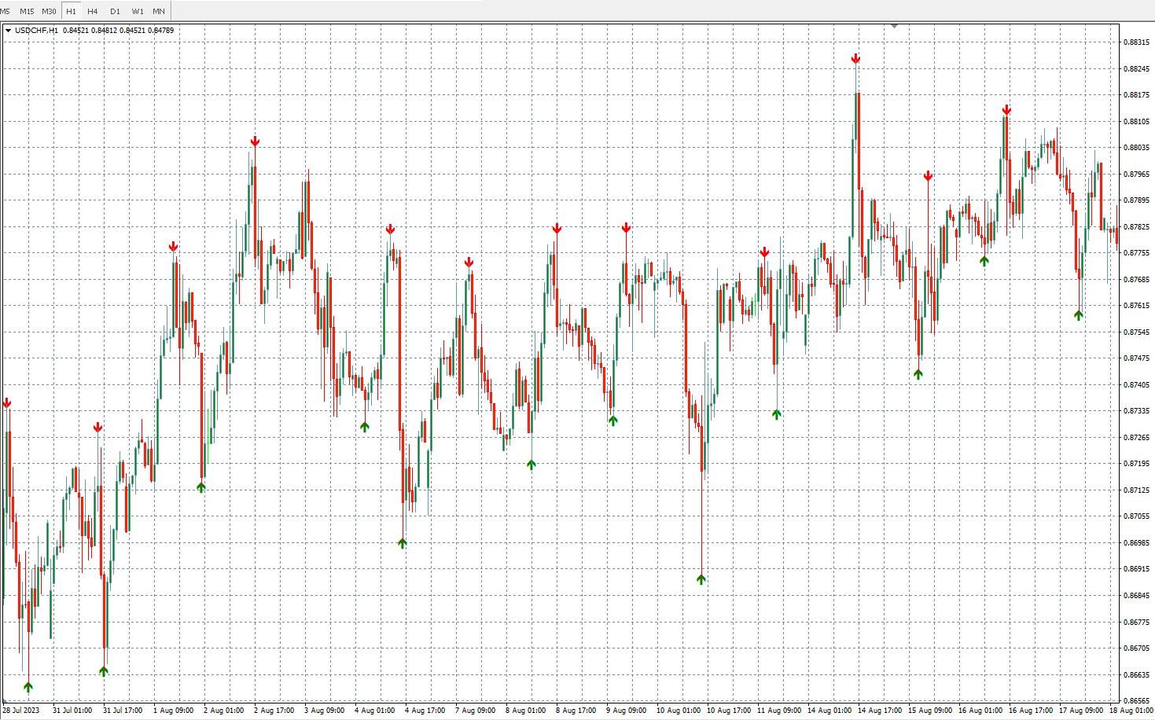Image resolution: width=1155 pixels, height=720 pixels.
Task: Switch to the M15 timeframe tab
Action: pos(27,11)
